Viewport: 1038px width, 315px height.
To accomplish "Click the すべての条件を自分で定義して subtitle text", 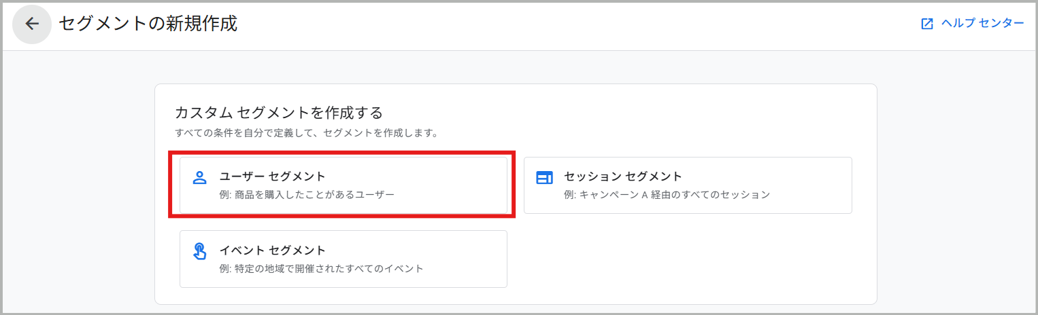I will (x=306, y=133).
